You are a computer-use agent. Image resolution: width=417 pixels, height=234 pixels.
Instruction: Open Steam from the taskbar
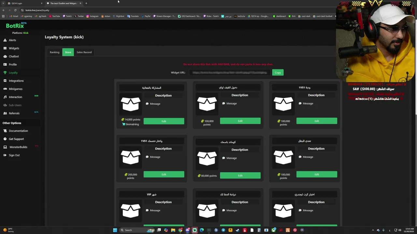(x=237, y=230)
